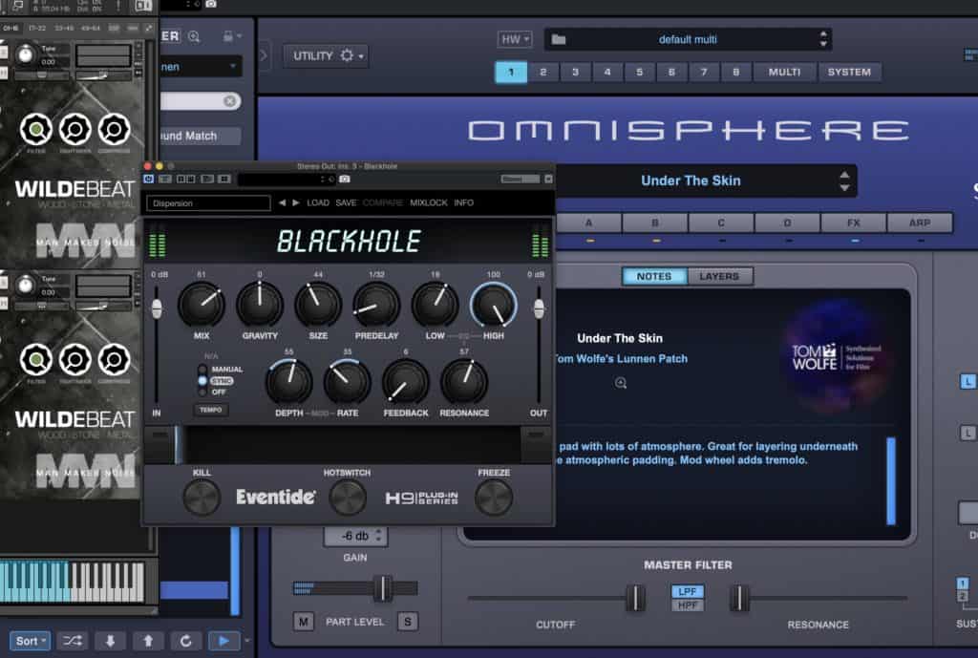Open the FX page tab

point(853,223)
